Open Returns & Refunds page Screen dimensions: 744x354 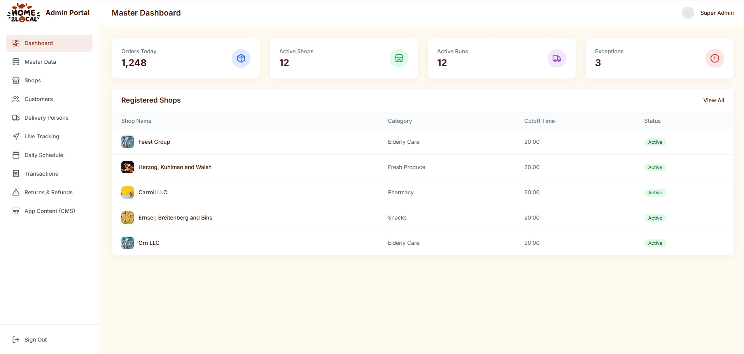(x=49, y=192)
